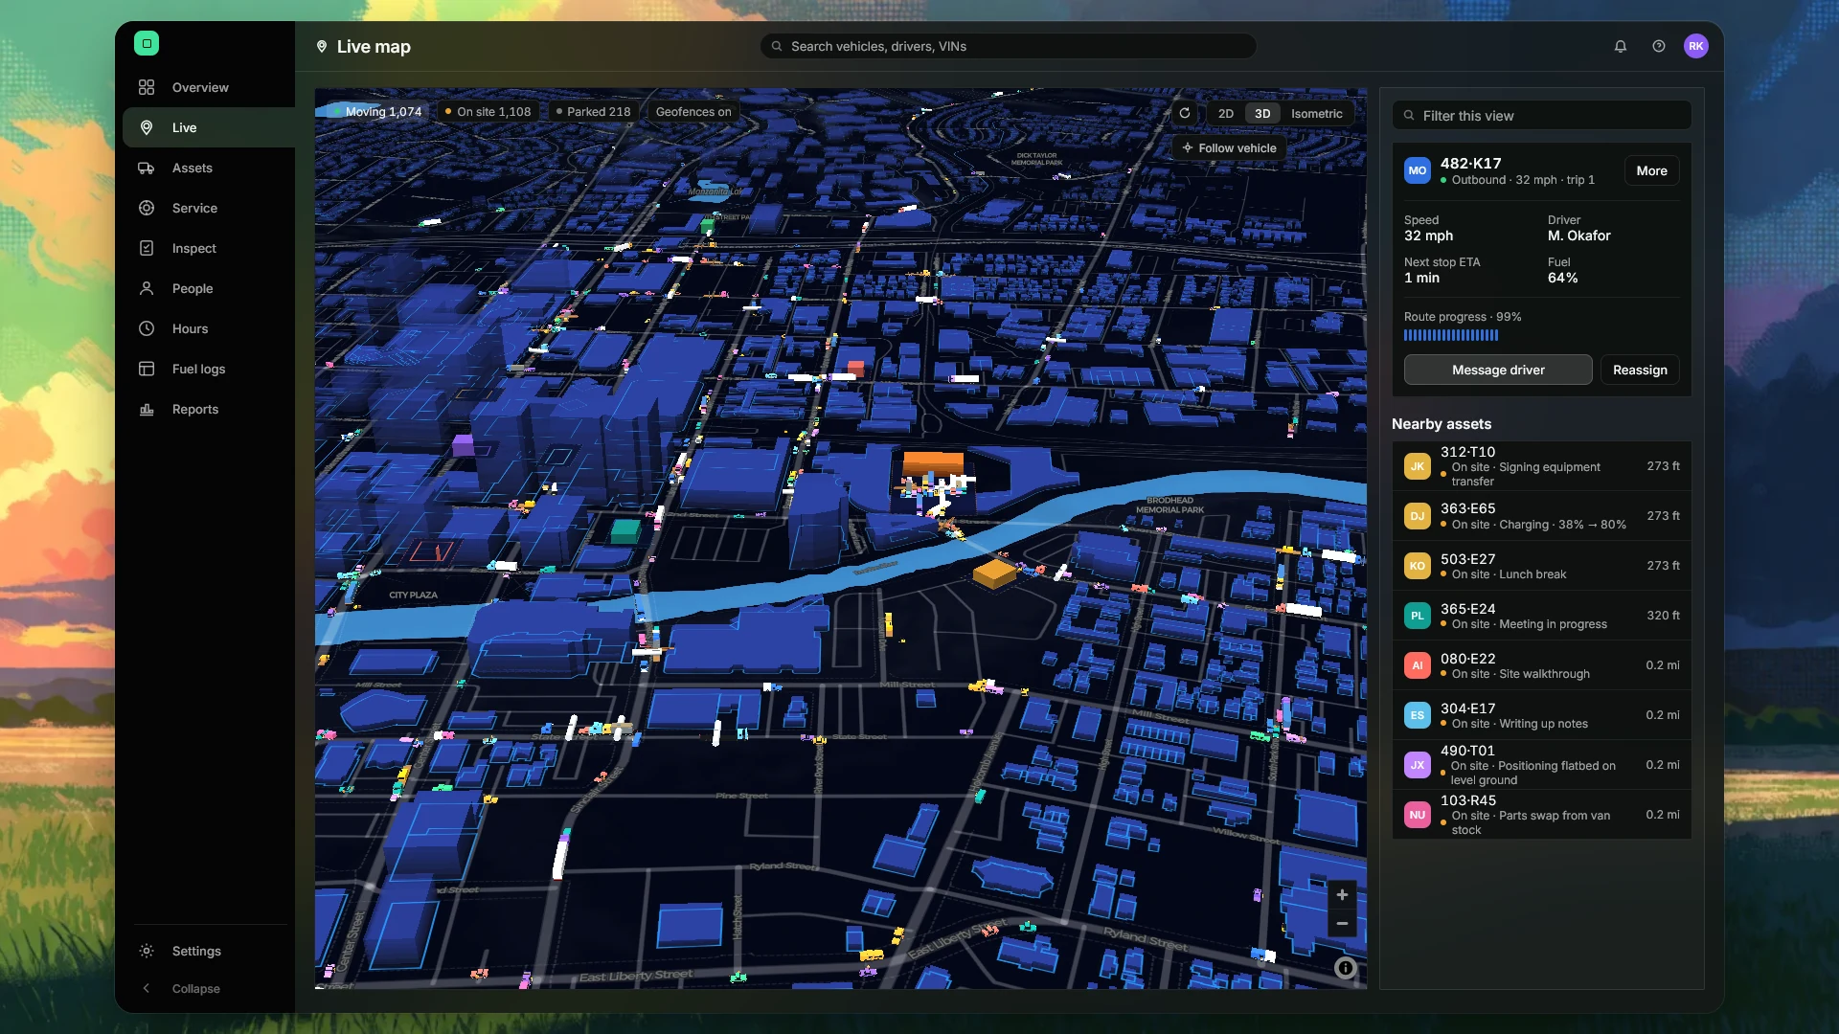Zoom out with the minus button
This screenshot has width=1839, height=1034.
1342,924
